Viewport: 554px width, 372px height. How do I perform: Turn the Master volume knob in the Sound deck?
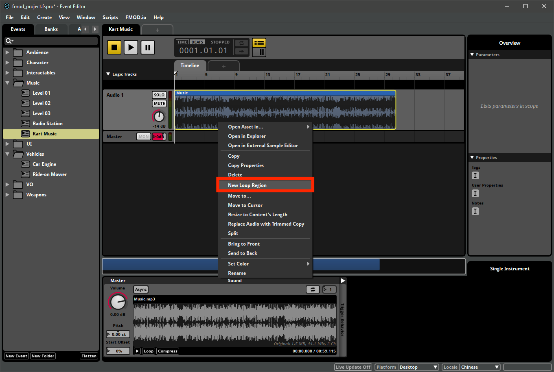click(118, 302)
